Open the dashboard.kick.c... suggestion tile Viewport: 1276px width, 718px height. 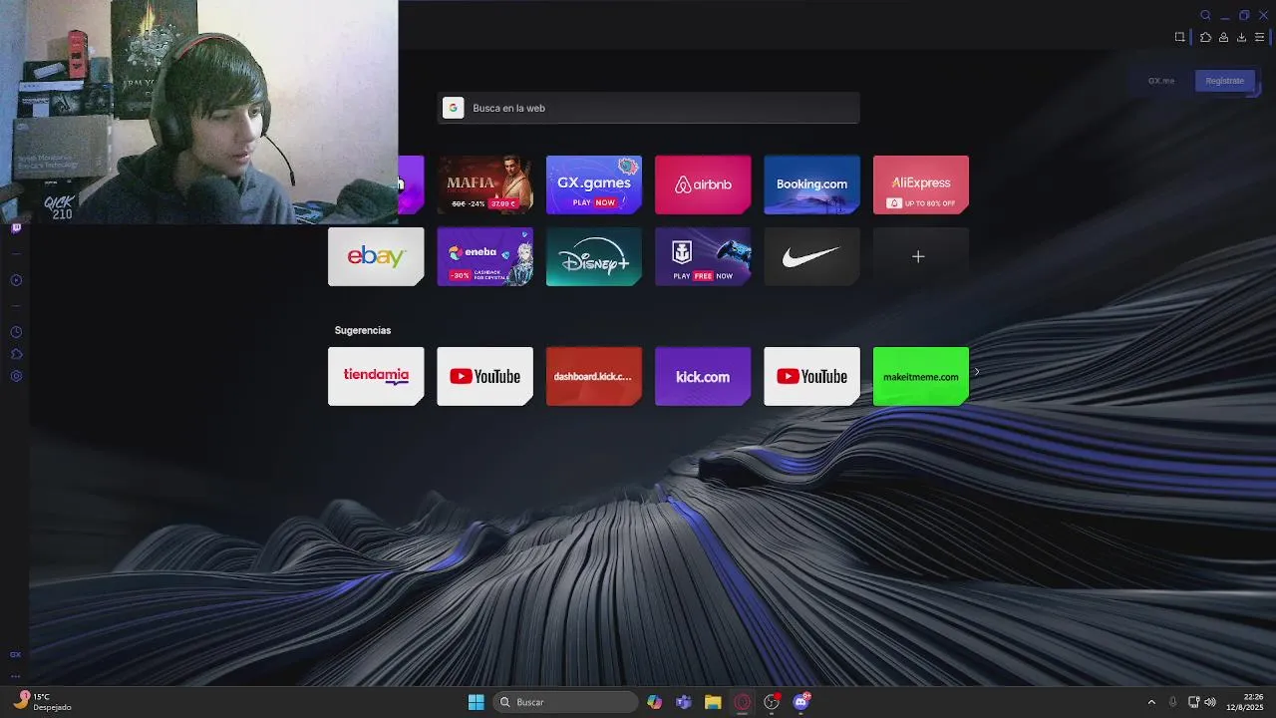[594, 376]
